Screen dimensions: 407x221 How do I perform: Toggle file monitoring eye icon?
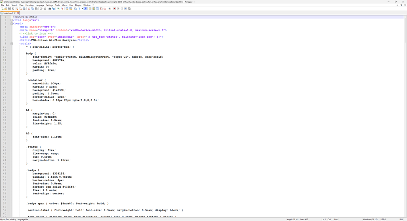tap(110, 9)
